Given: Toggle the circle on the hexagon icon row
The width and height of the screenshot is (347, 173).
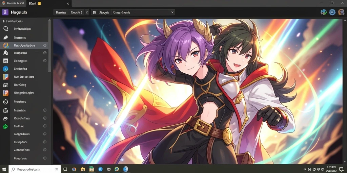Looking at the screenshot, I should pos(45,110).
